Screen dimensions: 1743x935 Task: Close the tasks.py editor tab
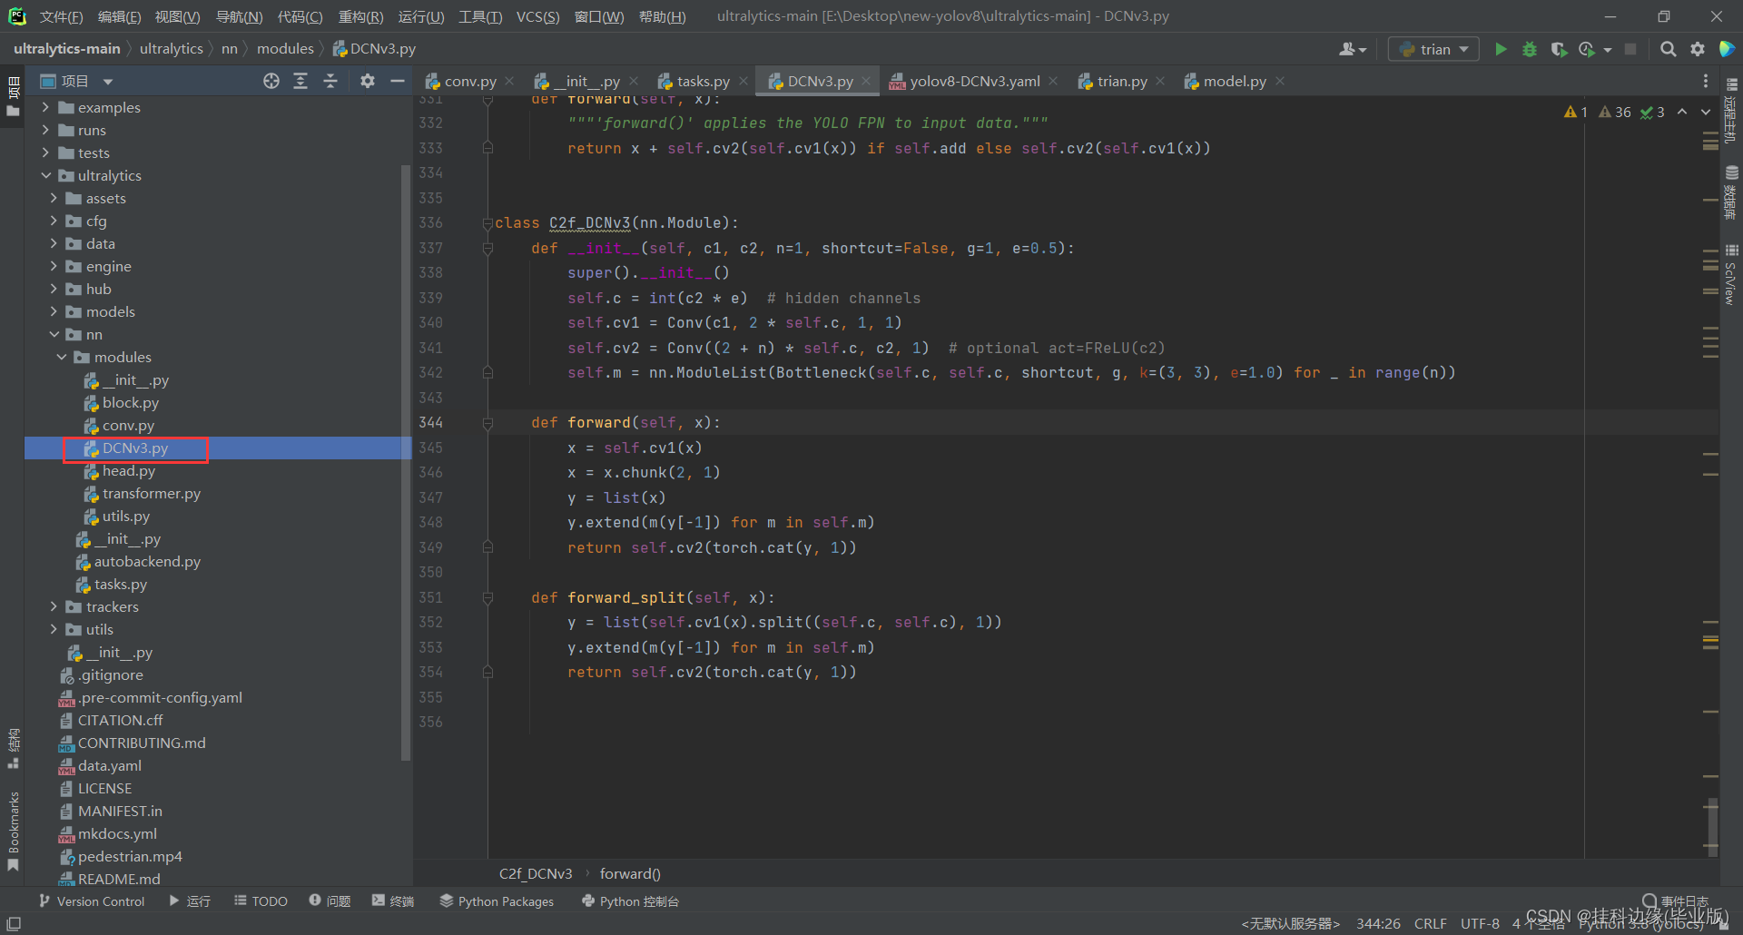[x=743, y=81]
